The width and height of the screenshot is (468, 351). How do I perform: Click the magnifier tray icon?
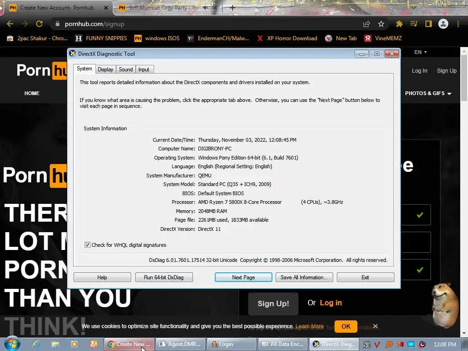[388, 345]
